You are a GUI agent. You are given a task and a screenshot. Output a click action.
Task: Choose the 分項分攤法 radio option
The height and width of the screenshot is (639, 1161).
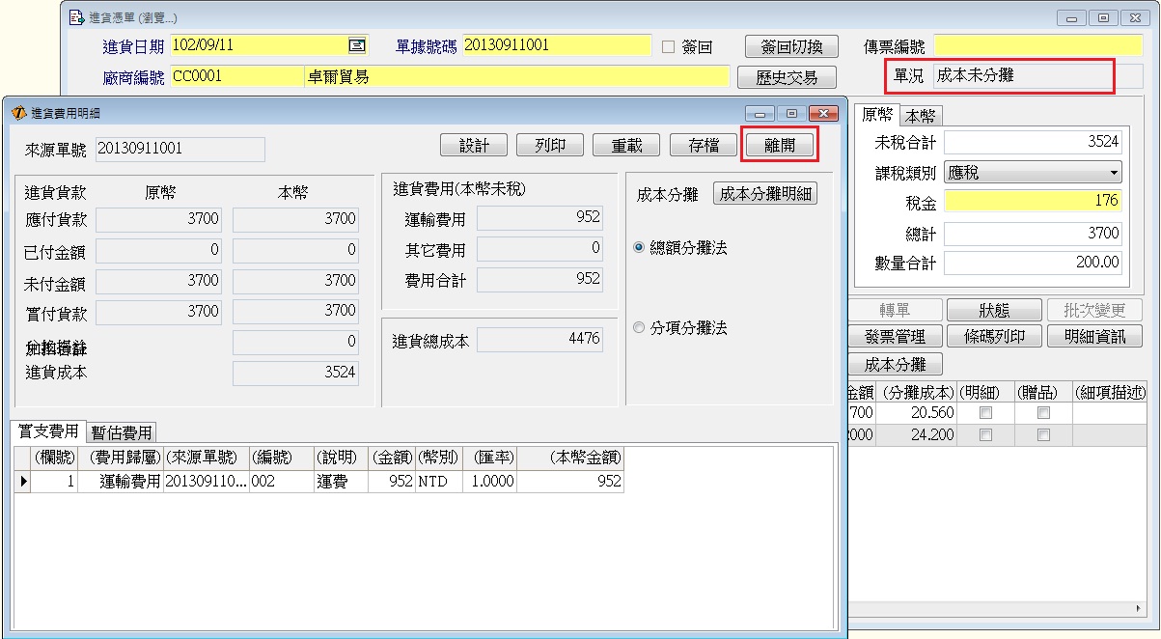coord(639,328)
